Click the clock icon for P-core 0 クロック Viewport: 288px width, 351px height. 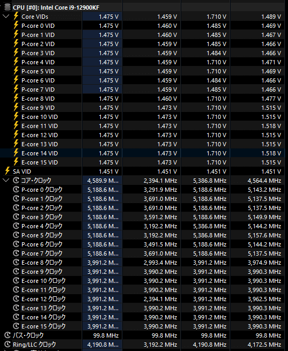click(16, 189)
